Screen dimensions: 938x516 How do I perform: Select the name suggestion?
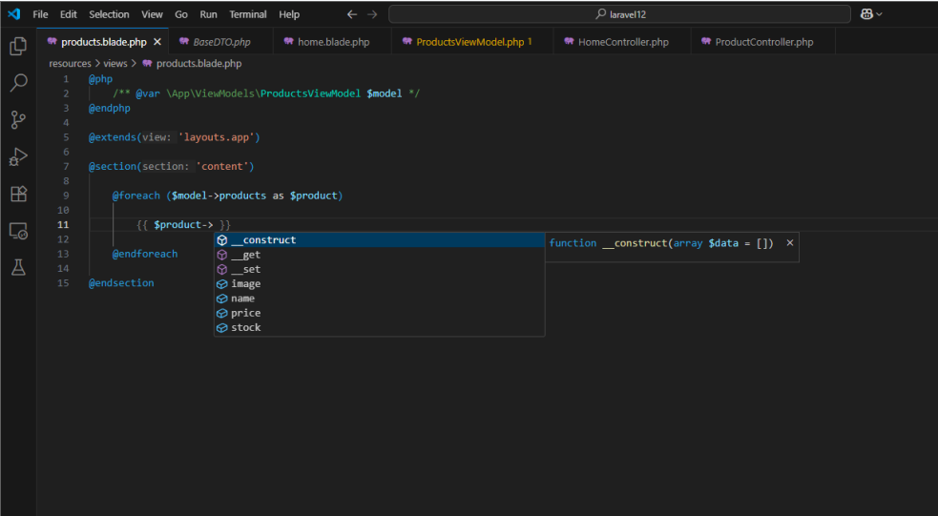coord(379,299)
